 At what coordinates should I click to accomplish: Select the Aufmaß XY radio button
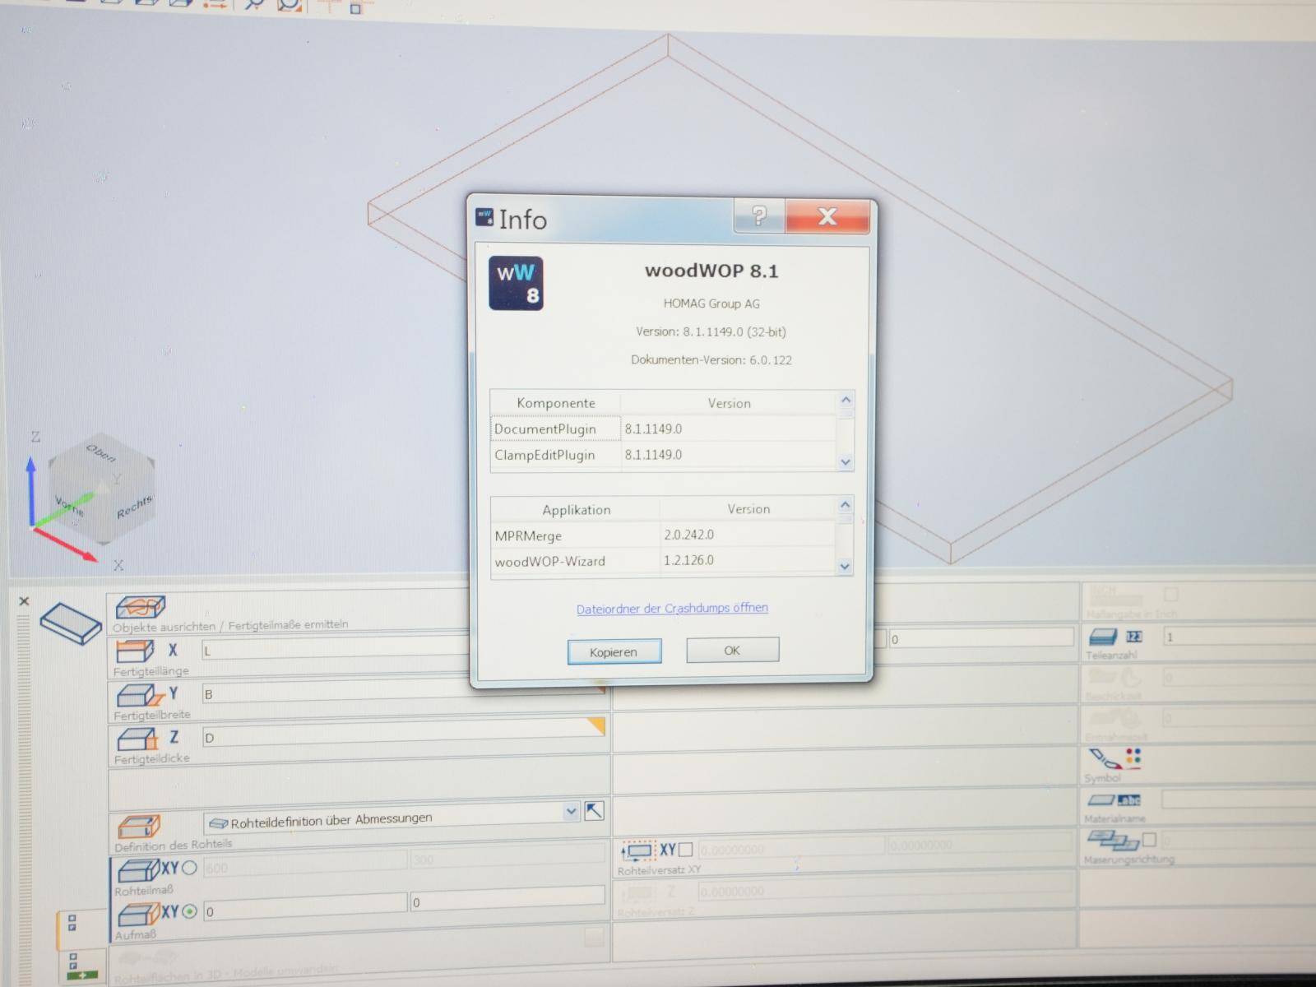coord(189,911)
